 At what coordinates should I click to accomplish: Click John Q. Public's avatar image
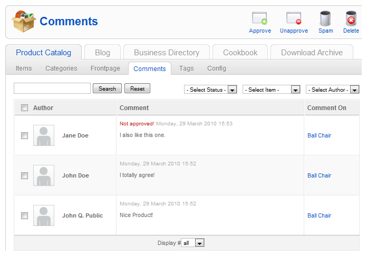pos(44,215)
